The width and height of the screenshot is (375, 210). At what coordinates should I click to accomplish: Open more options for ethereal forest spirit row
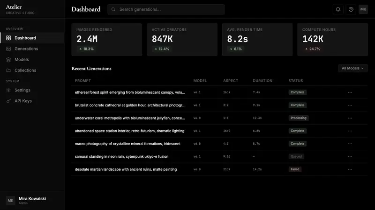pyautogui.click(x=350, y=92)
